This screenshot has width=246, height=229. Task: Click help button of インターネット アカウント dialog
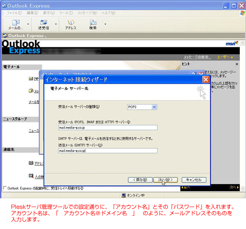[193, 74]
